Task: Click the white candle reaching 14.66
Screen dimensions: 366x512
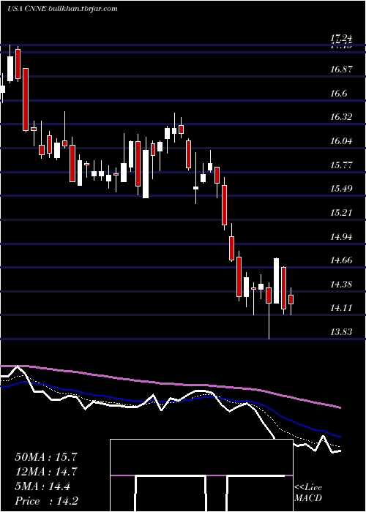Action: pos(276,281)
